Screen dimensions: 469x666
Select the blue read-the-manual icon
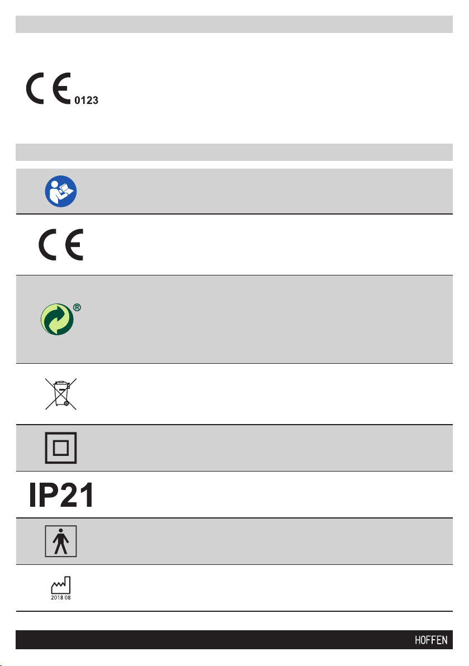pos(61,191)
